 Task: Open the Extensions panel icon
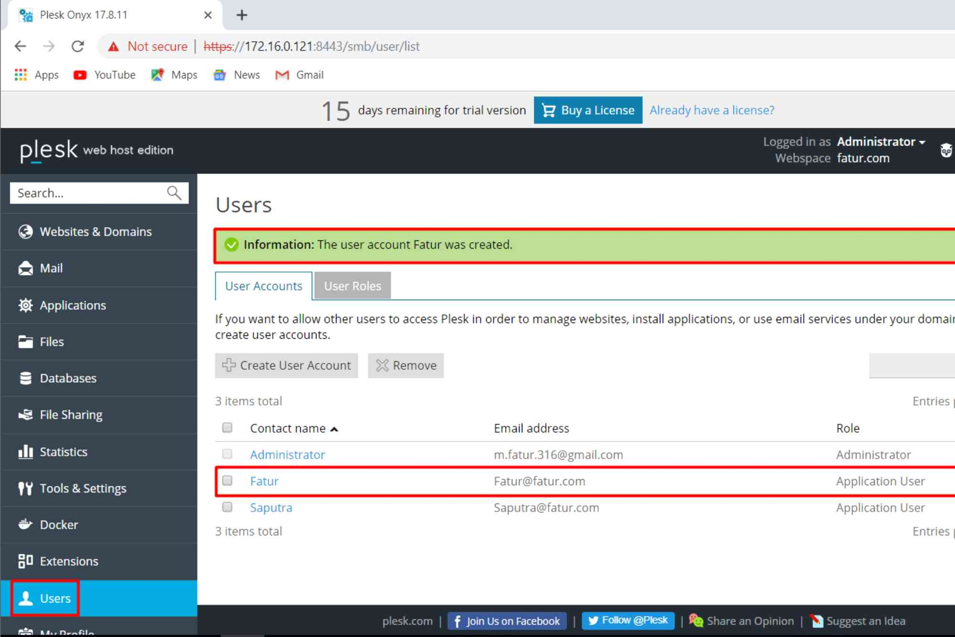pyautogui.click(x=25, y=561)
